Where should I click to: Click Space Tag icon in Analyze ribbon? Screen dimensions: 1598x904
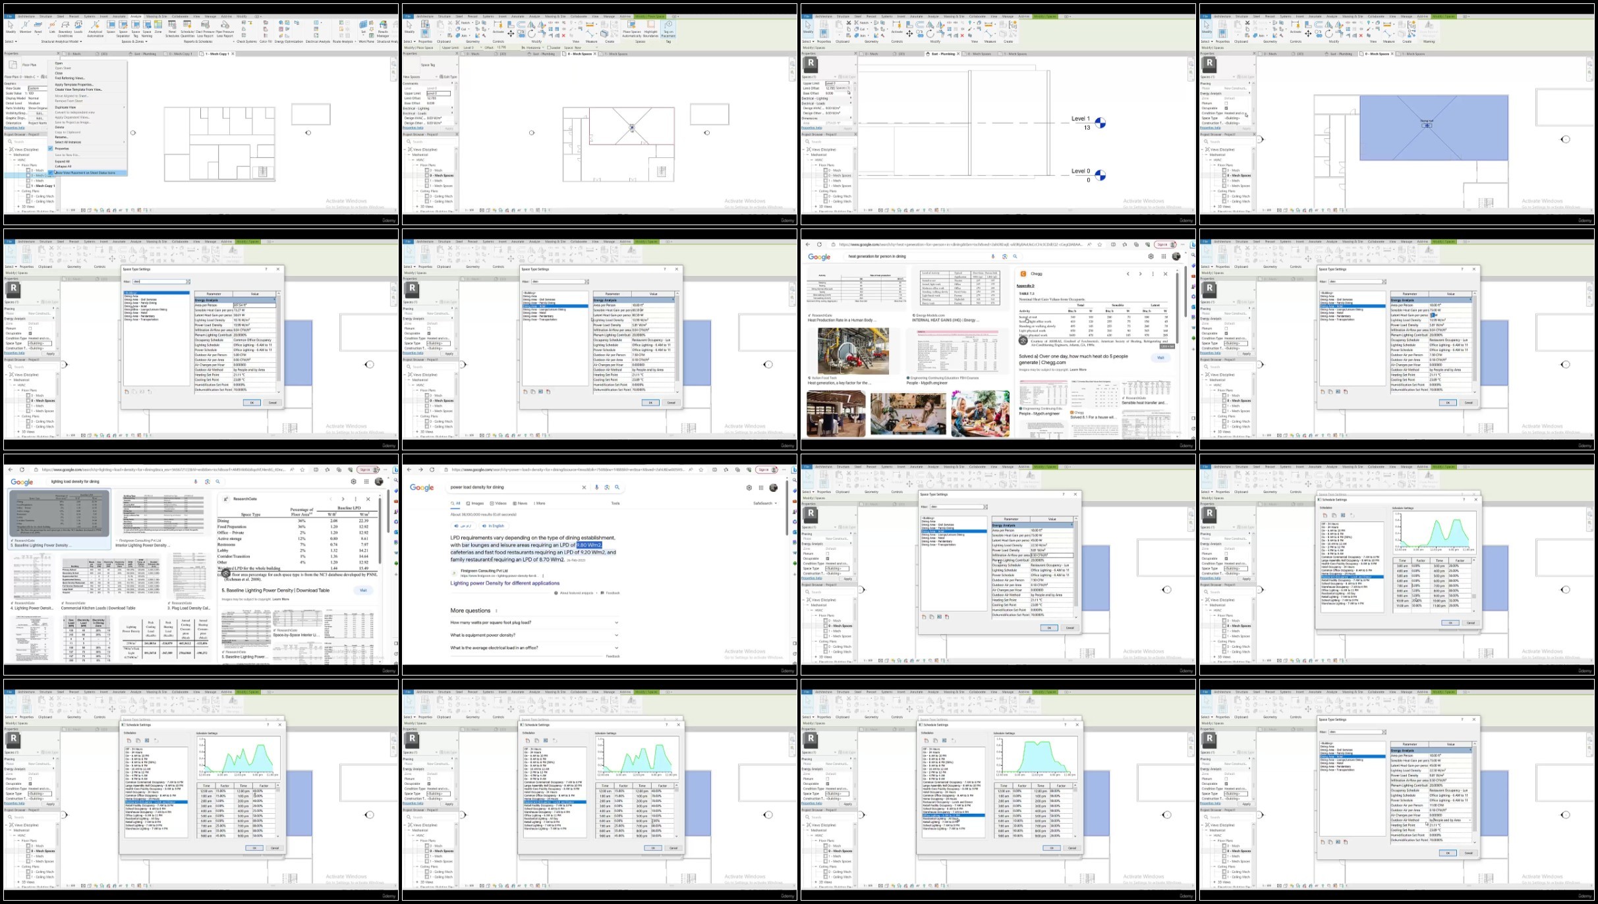(x=136, y=28)
